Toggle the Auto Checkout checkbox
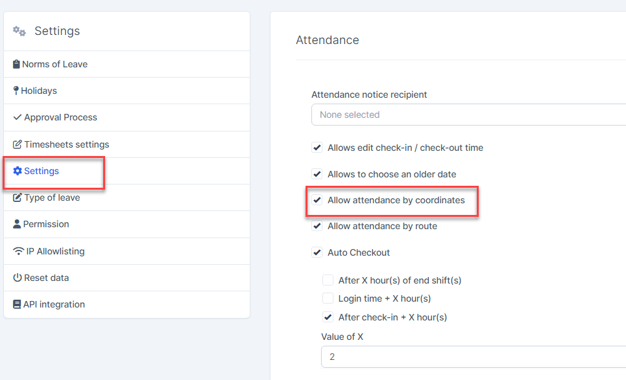Viewport: 626px width, 380px height. click(317, 252)
